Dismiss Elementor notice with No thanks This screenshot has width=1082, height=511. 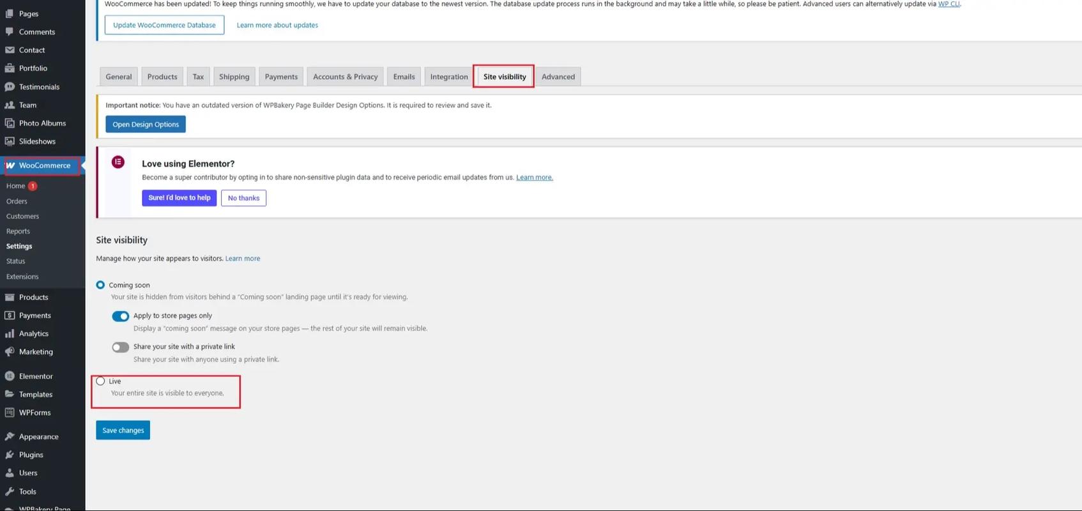(243, 198)
